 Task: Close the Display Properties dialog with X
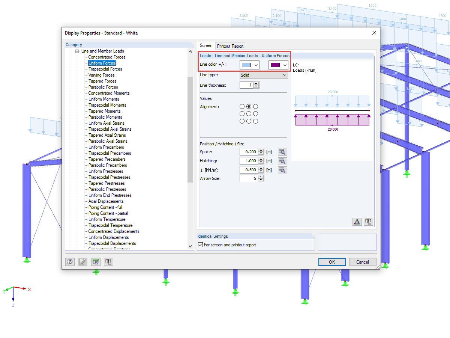click(x=374, y=33)
